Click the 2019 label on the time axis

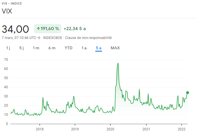(75, 129)
